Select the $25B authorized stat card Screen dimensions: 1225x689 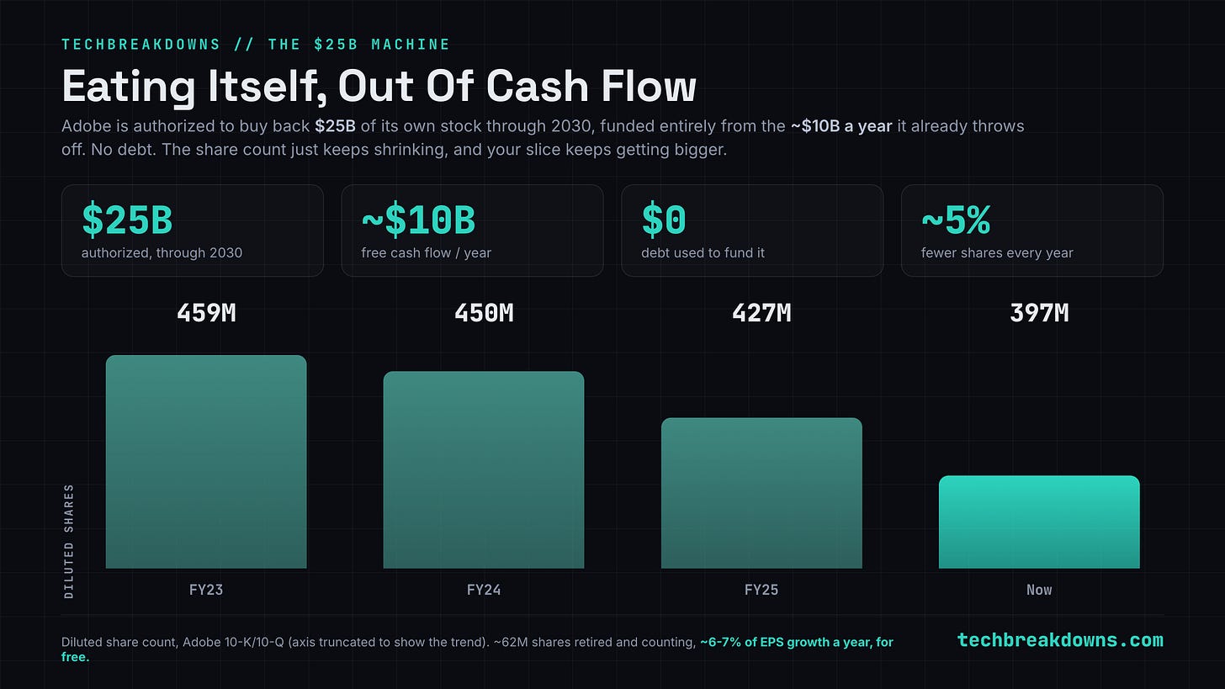193,231
